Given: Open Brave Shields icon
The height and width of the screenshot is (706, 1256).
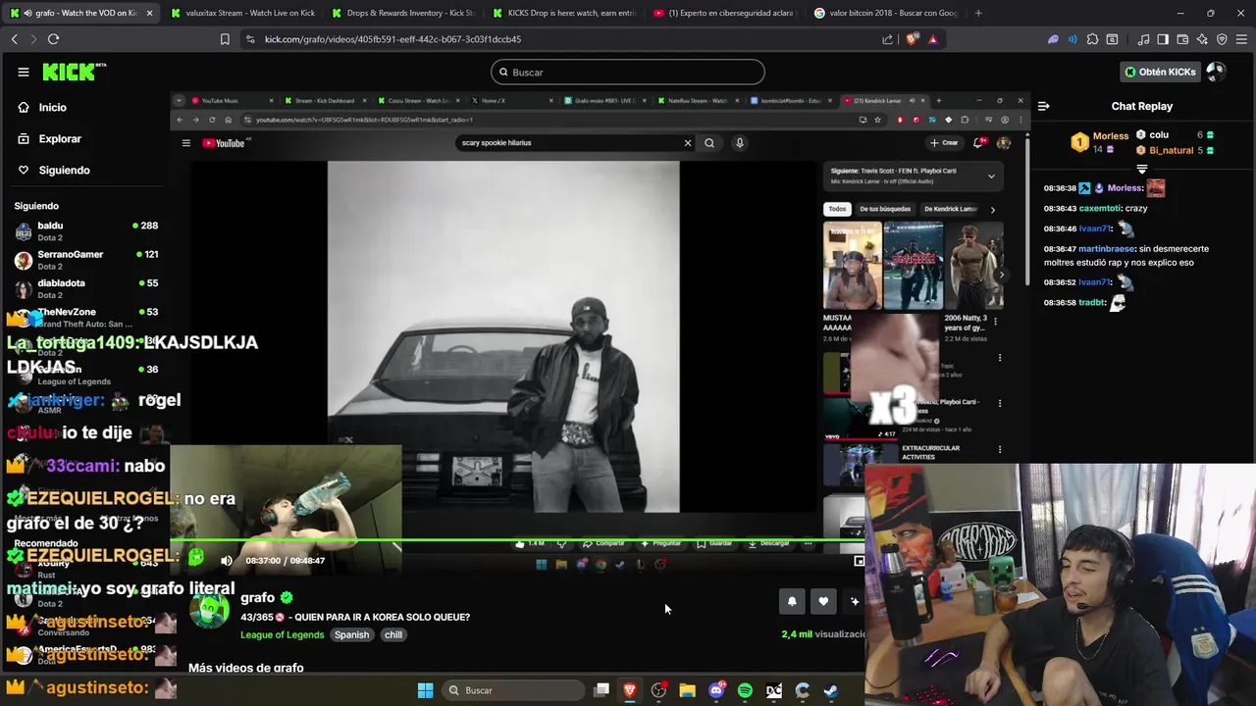Looking at the screenshot, I should pos(914,39).
